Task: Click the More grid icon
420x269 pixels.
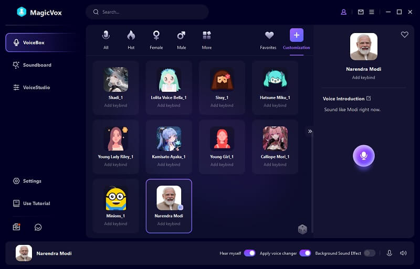Action: [206, 35]
